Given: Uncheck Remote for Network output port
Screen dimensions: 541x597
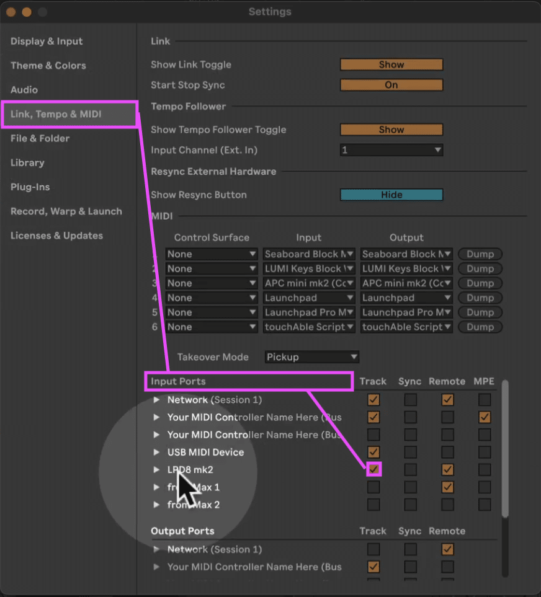Looking at the screenshot, I should tap(447, 549).
